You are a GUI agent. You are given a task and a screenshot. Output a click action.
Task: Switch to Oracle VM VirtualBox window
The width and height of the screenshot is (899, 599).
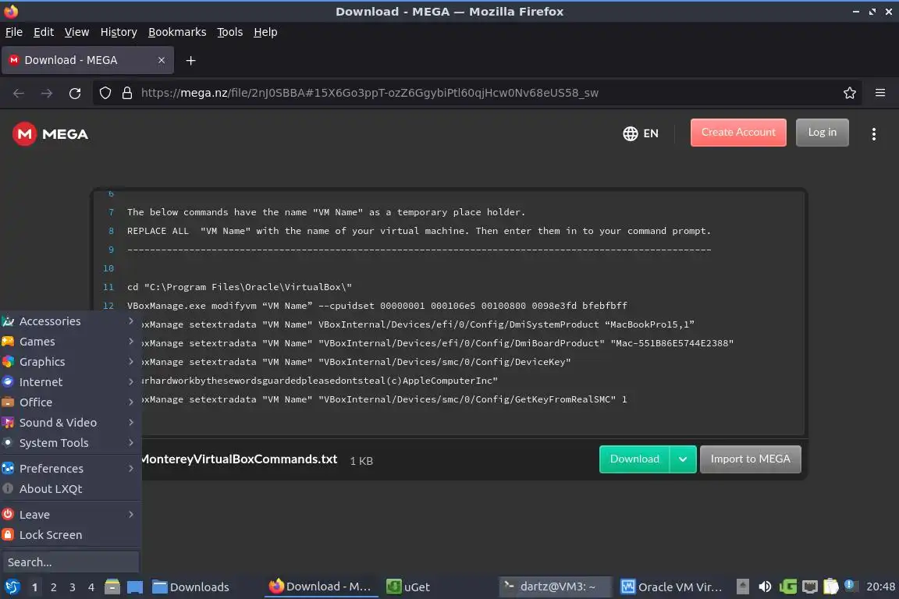pyautogui.click(x=671, y=587)
